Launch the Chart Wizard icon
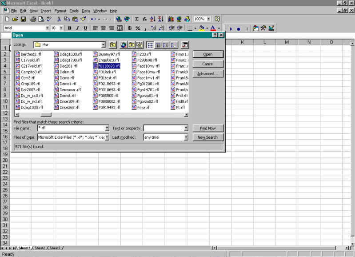This screenshot has height=257, width=355. 171,19
